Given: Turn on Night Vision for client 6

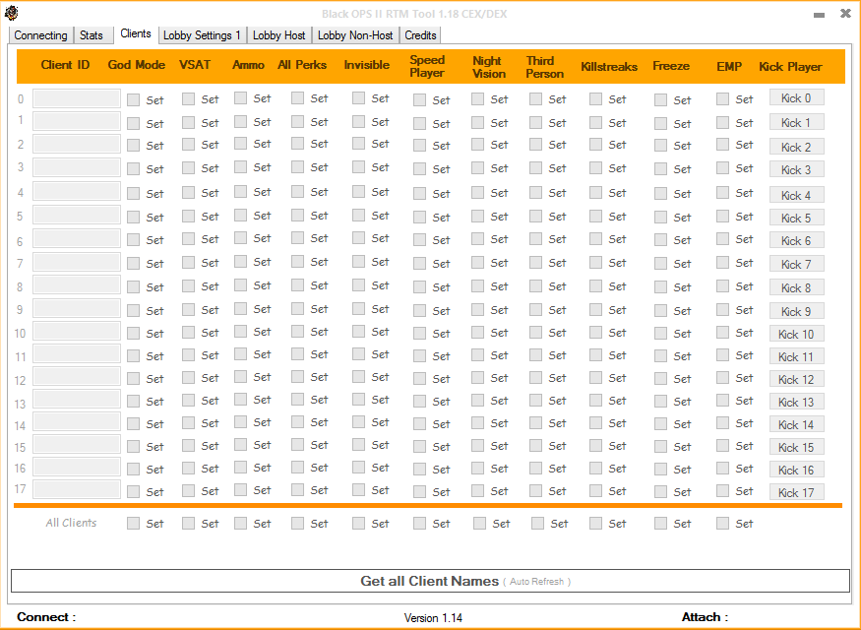Looking at the screenshot, I should point(477,239).
